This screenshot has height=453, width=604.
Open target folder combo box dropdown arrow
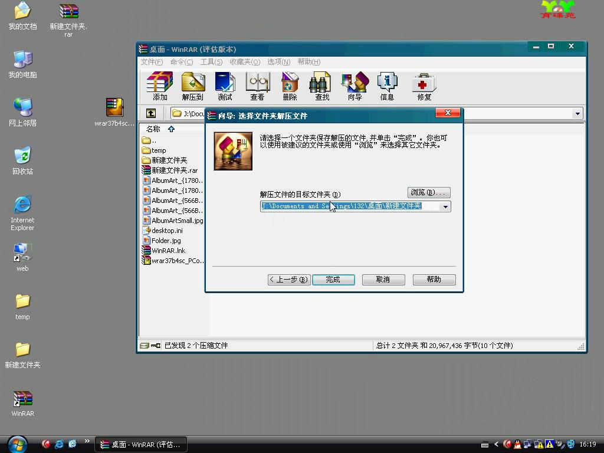[x=445, y=207]
